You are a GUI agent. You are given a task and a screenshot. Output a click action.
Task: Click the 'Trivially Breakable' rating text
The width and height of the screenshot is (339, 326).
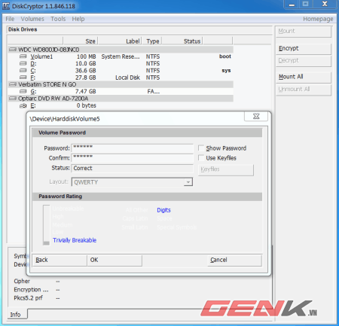tap(75, 240)
